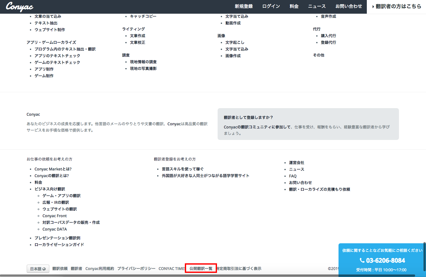Open the 画像作成 link

coord(233,56)
